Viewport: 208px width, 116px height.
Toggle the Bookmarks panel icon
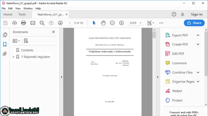coord(5,44)
